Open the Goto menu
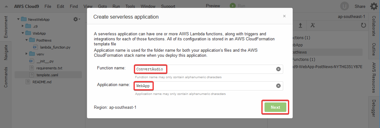Image resolution: width=380 pixels, height=128 pixels. (x=103, y=6)
